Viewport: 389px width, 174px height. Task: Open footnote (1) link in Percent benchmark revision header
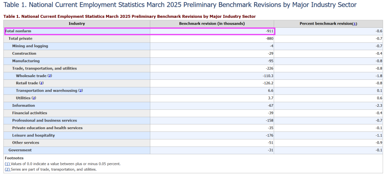[355, 24]
